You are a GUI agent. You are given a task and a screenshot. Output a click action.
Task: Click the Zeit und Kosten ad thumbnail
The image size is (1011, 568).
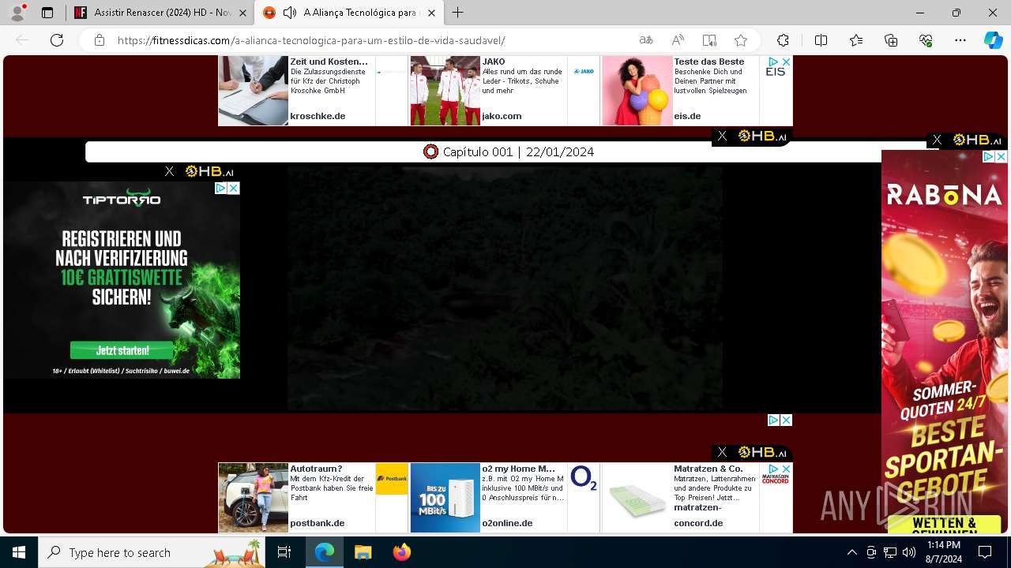point(253,91)
